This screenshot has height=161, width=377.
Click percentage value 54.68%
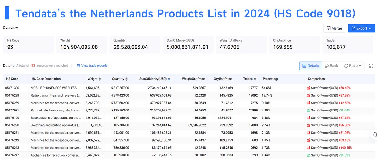267,88
